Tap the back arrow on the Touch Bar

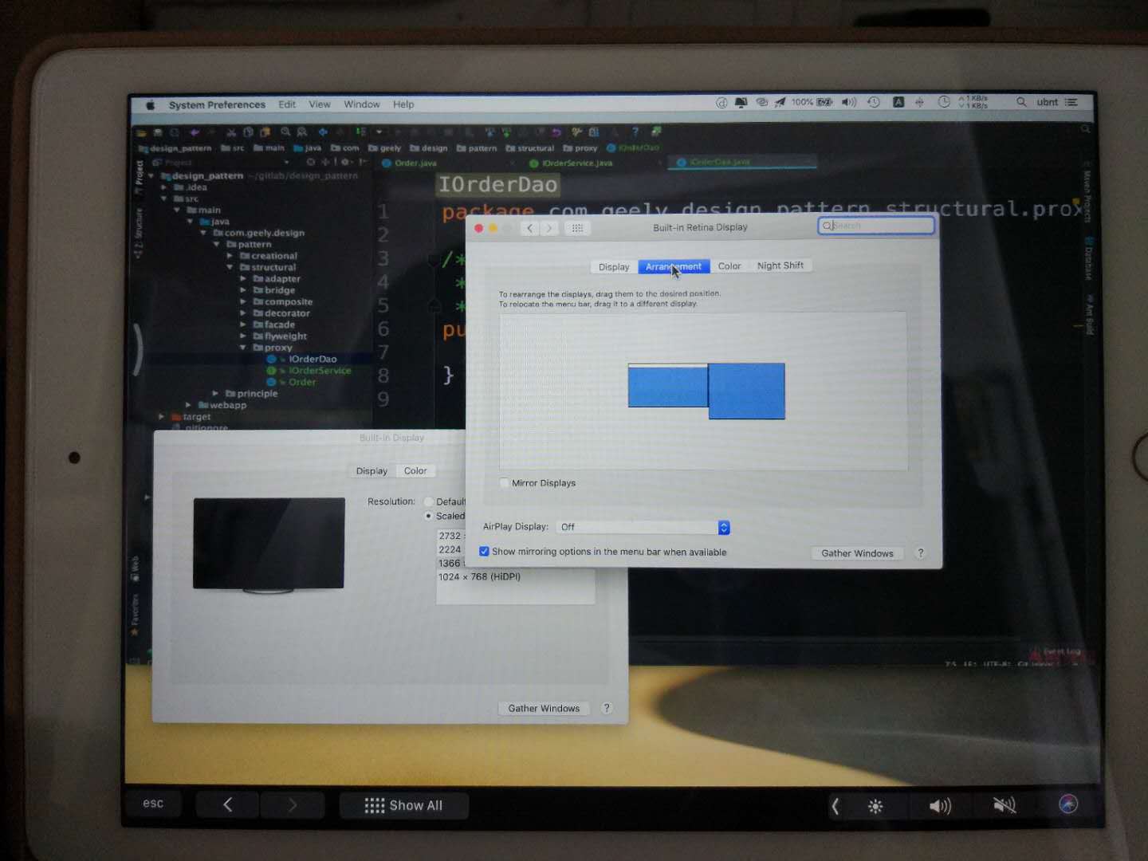pyautogui.click(x=228, y=805)
